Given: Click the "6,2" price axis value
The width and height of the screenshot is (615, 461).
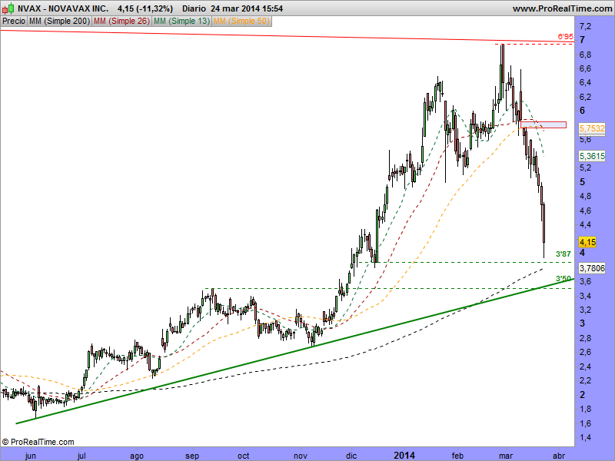Looking at the screenshot, I should (x=586, y=97).
